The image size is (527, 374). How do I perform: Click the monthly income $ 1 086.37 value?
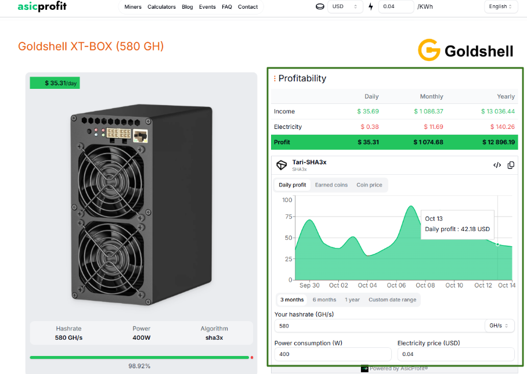(428, 112)
